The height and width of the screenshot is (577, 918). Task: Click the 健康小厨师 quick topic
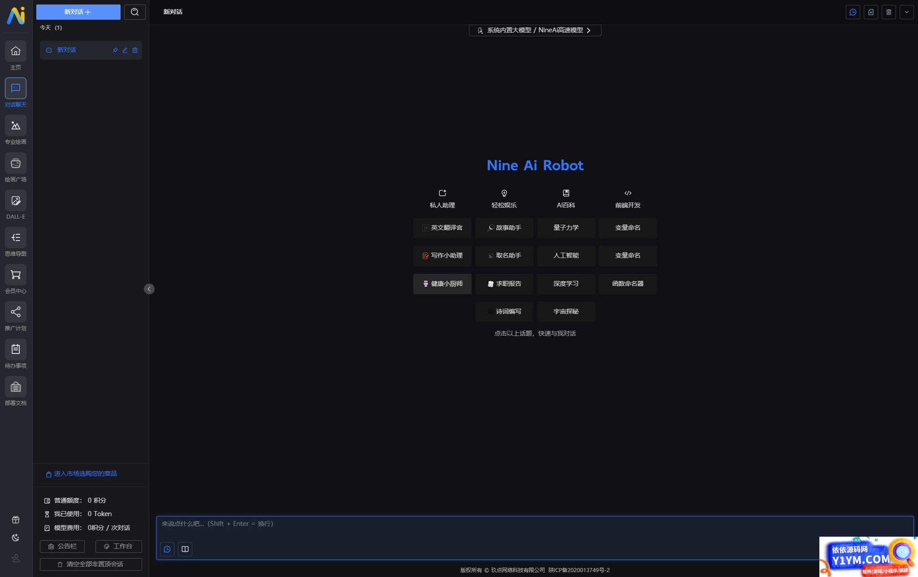(442, 283)
